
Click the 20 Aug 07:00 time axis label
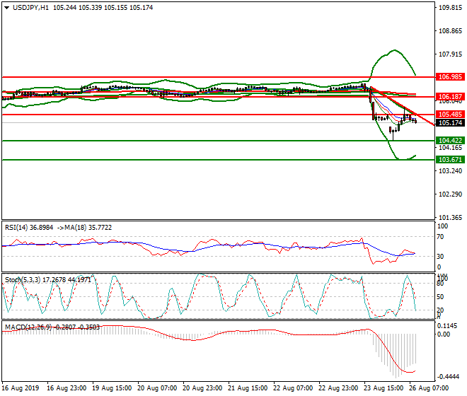(x=157, y=388)
